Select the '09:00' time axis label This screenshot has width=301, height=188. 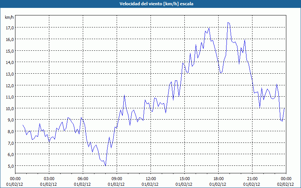coord(117,179)
